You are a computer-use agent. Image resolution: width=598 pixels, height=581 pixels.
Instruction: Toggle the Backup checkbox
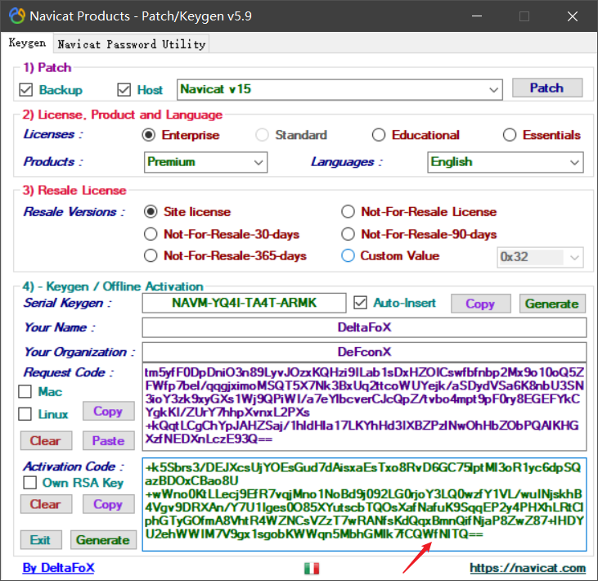point(26,90)
